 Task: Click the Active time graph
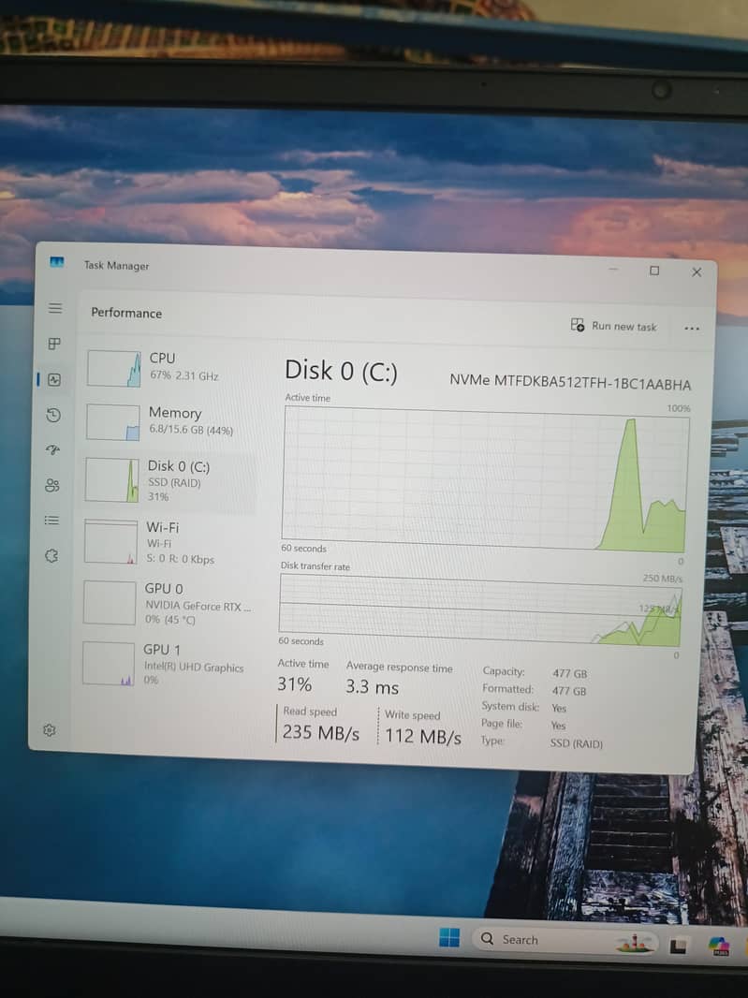[x=486, y=478]
